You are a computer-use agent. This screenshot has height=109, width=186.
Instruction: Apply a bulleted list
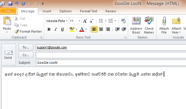click(101, 21)
